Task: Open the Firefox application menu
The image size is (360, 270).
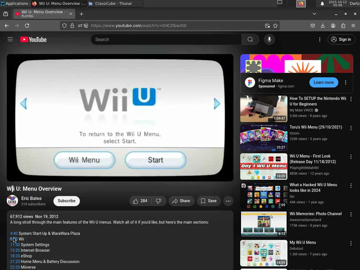Action: 353,26
